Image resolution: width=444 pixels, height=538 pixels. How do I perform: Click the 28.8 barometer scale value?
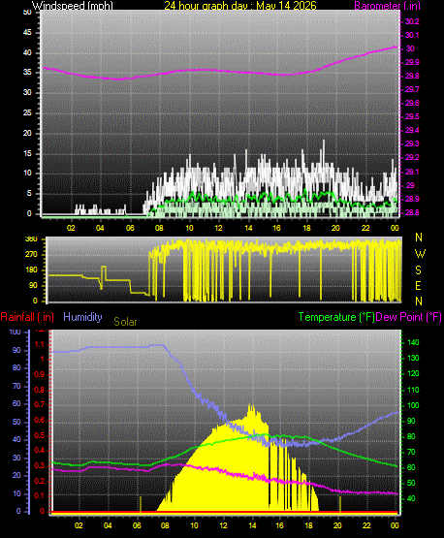tap(412, 212)
